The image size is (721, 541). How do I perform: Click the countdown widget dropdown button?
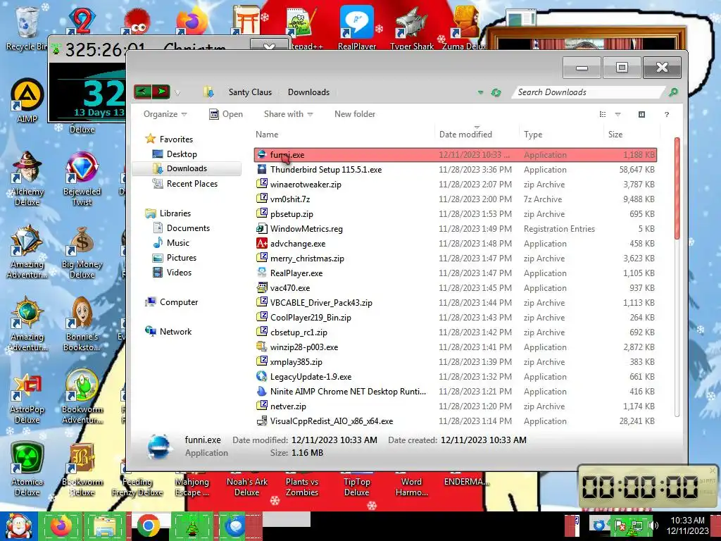pos(269,46)
